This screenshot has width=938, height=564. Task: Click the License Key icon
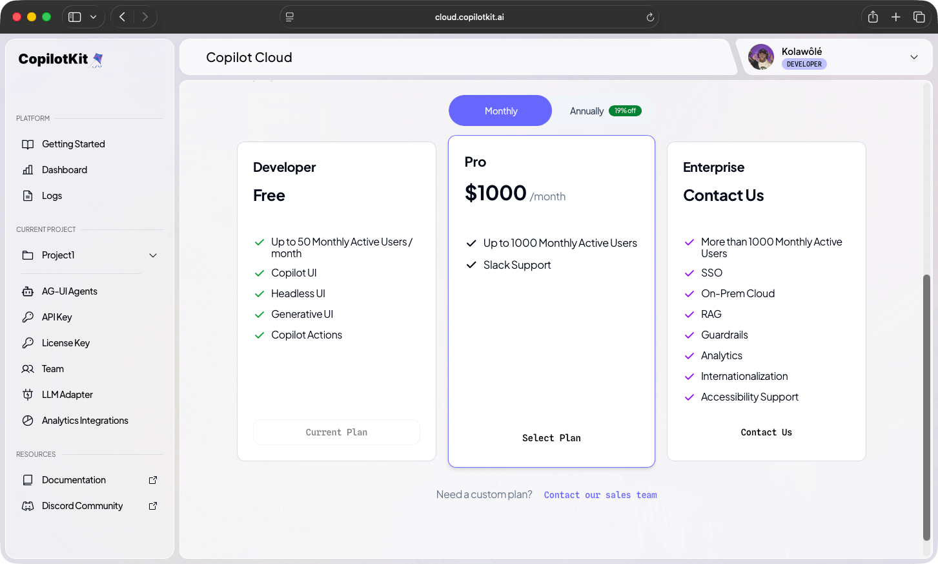click(28, 342)
